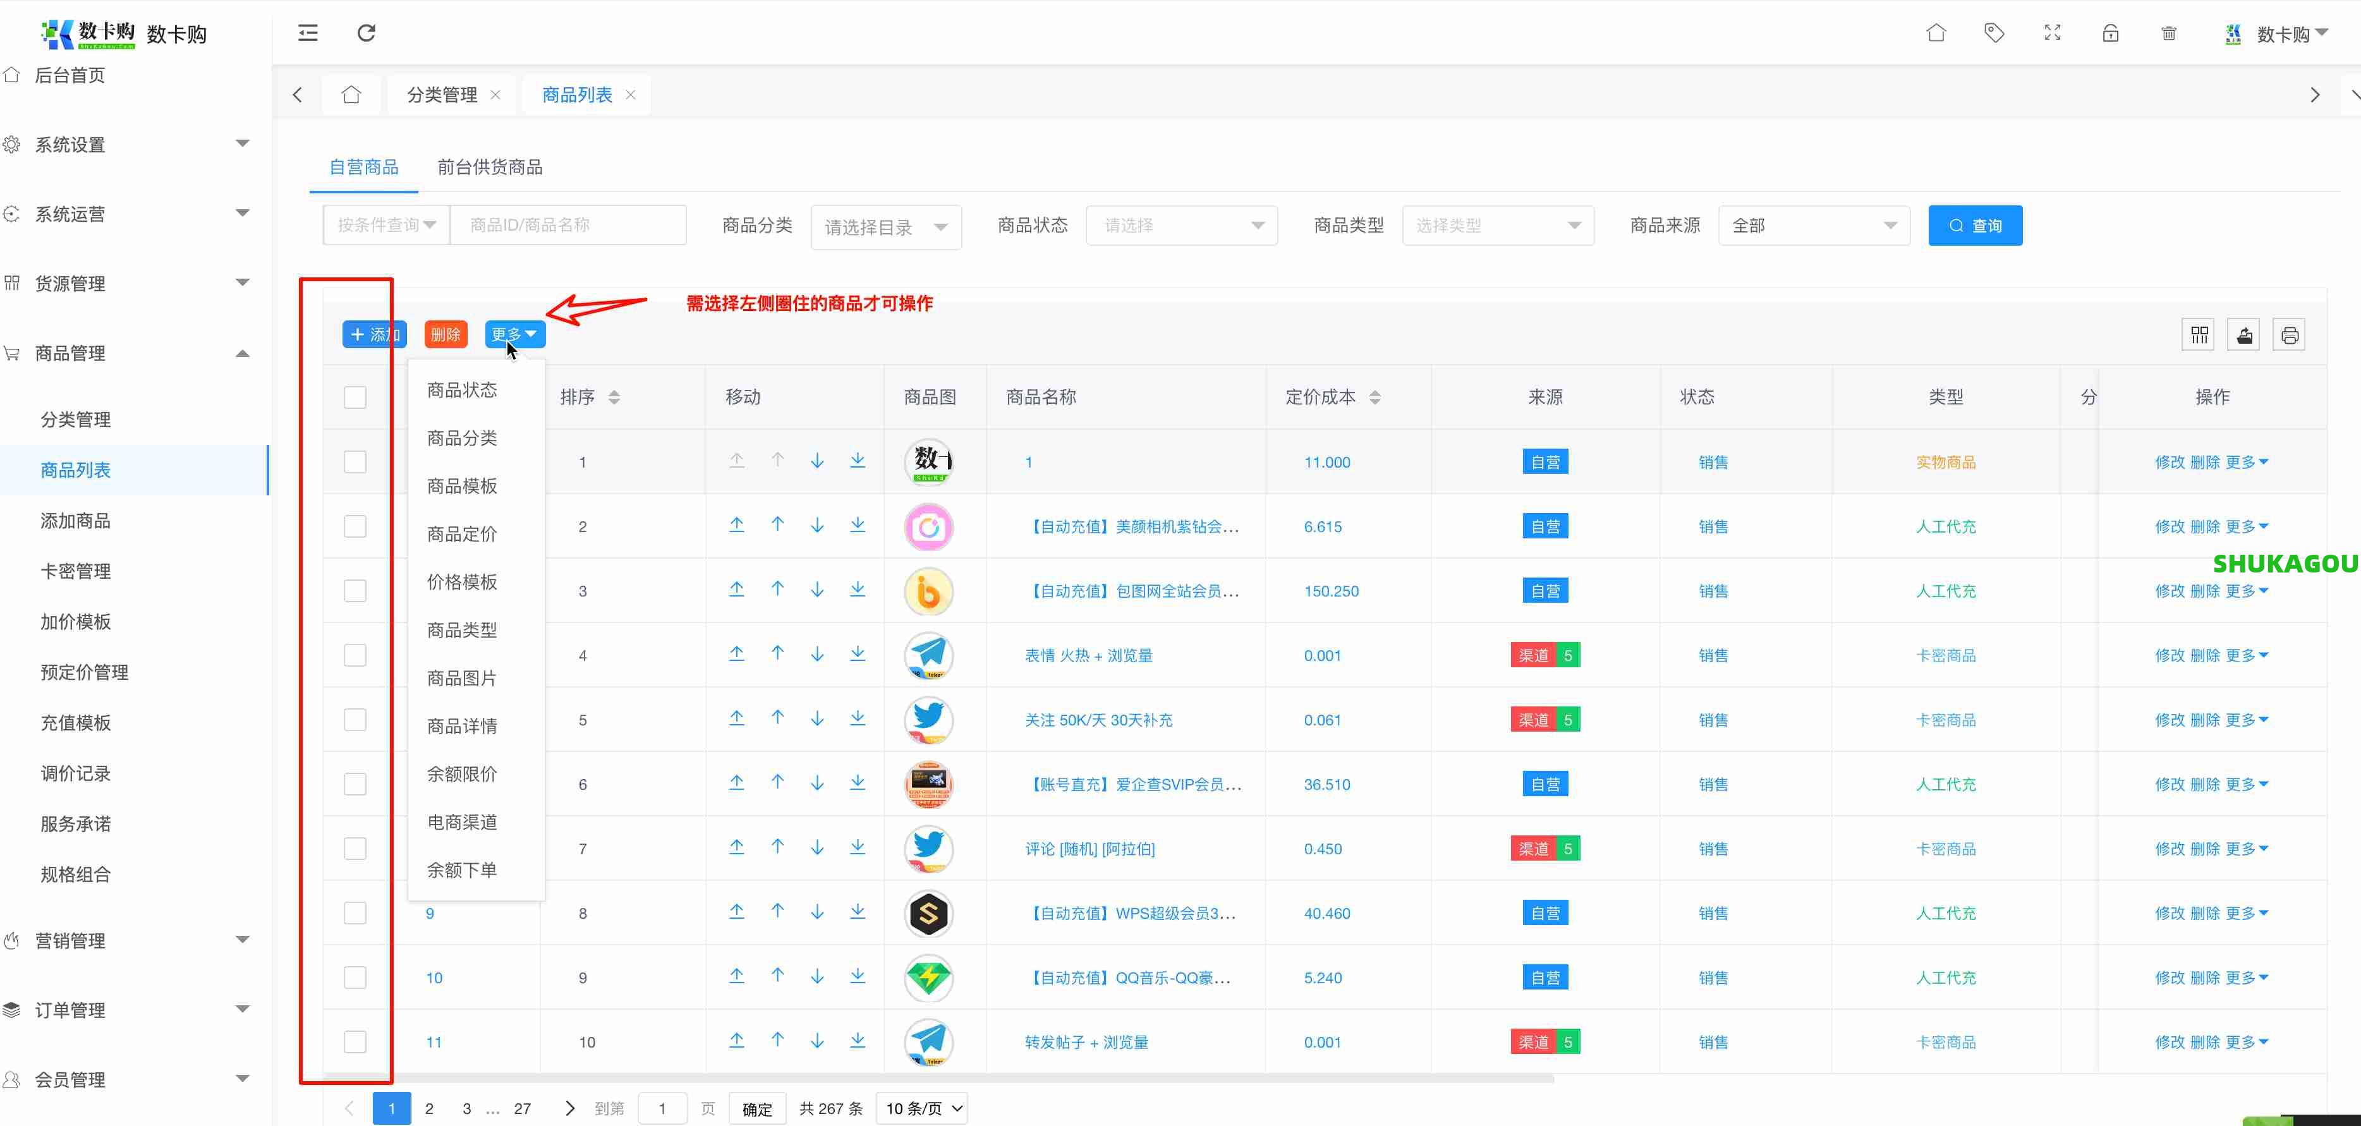The width and height of the screenshot is (2361, 1126).
Task: Click the refresh icon next to the breadcrumb
Action: tap(367, 33)
